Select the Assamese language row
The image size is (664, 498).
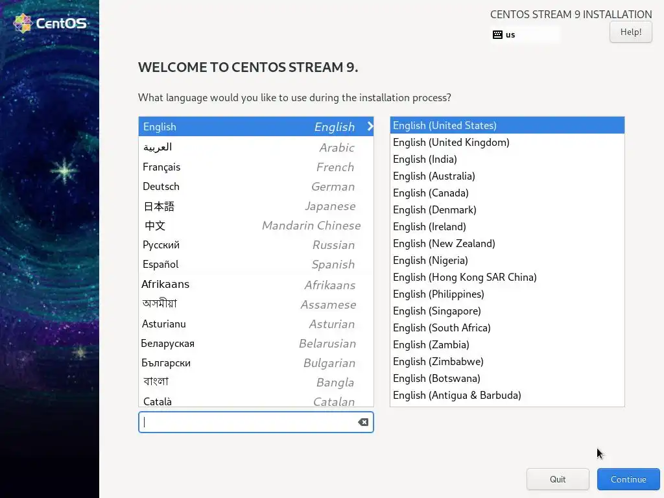[x=255, y=304]
